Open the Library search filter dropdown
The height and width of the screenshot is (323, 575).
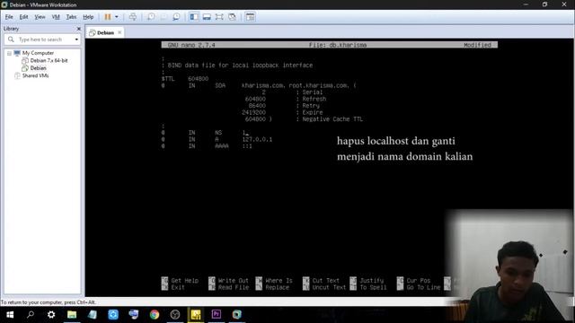click(76, 39)
